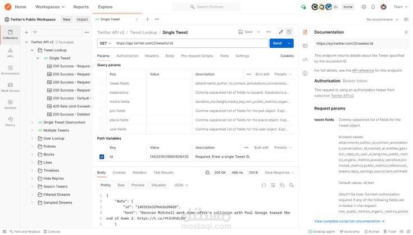This screenshot has width=413, height=235.
Task: Expand the User Lookup folder
Action: (32, 138)
